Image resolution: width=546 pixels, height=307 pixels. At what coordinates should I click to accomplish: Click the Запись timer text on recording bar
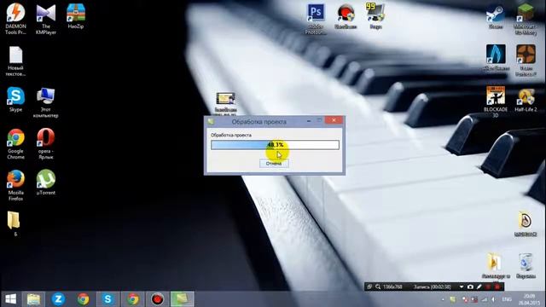pos(433,287)
